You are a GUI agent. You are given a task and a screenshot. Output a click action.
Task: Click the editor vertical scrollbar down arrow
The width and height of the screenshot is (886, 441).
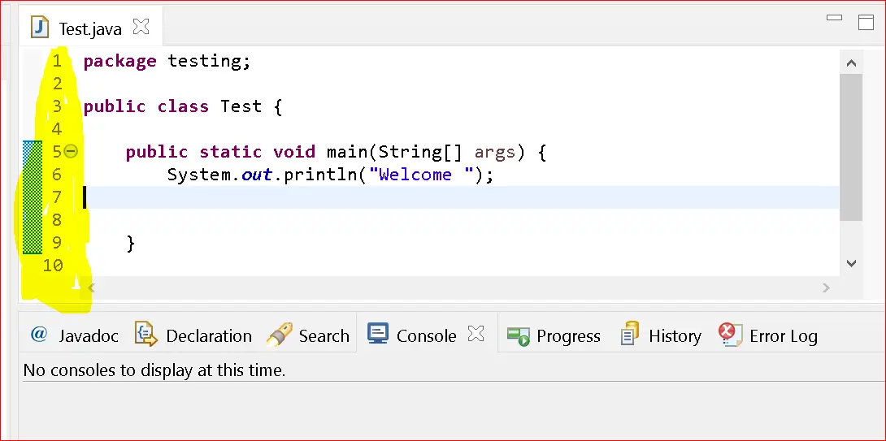(851, 263)
